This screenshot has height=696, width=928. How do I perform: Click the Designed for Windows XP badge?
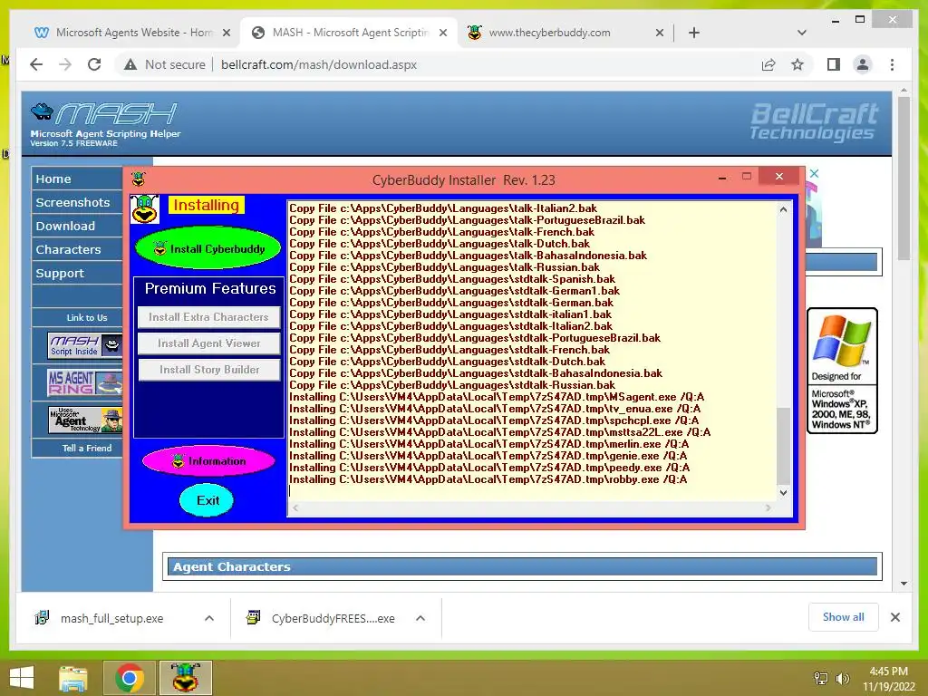842,371
